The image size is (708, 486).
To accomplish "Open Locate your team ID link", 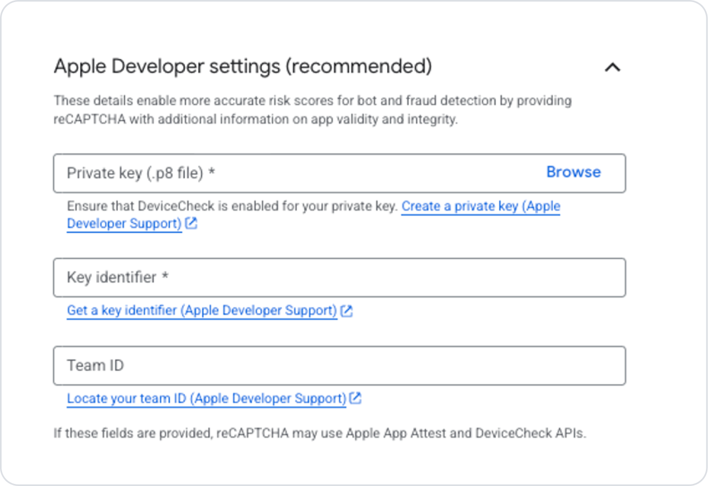I will tap(206, 398).
